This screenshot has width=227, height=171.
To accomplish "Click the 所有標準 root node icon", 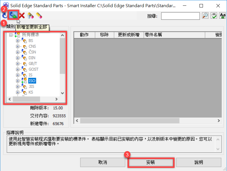I will point(17,35).
